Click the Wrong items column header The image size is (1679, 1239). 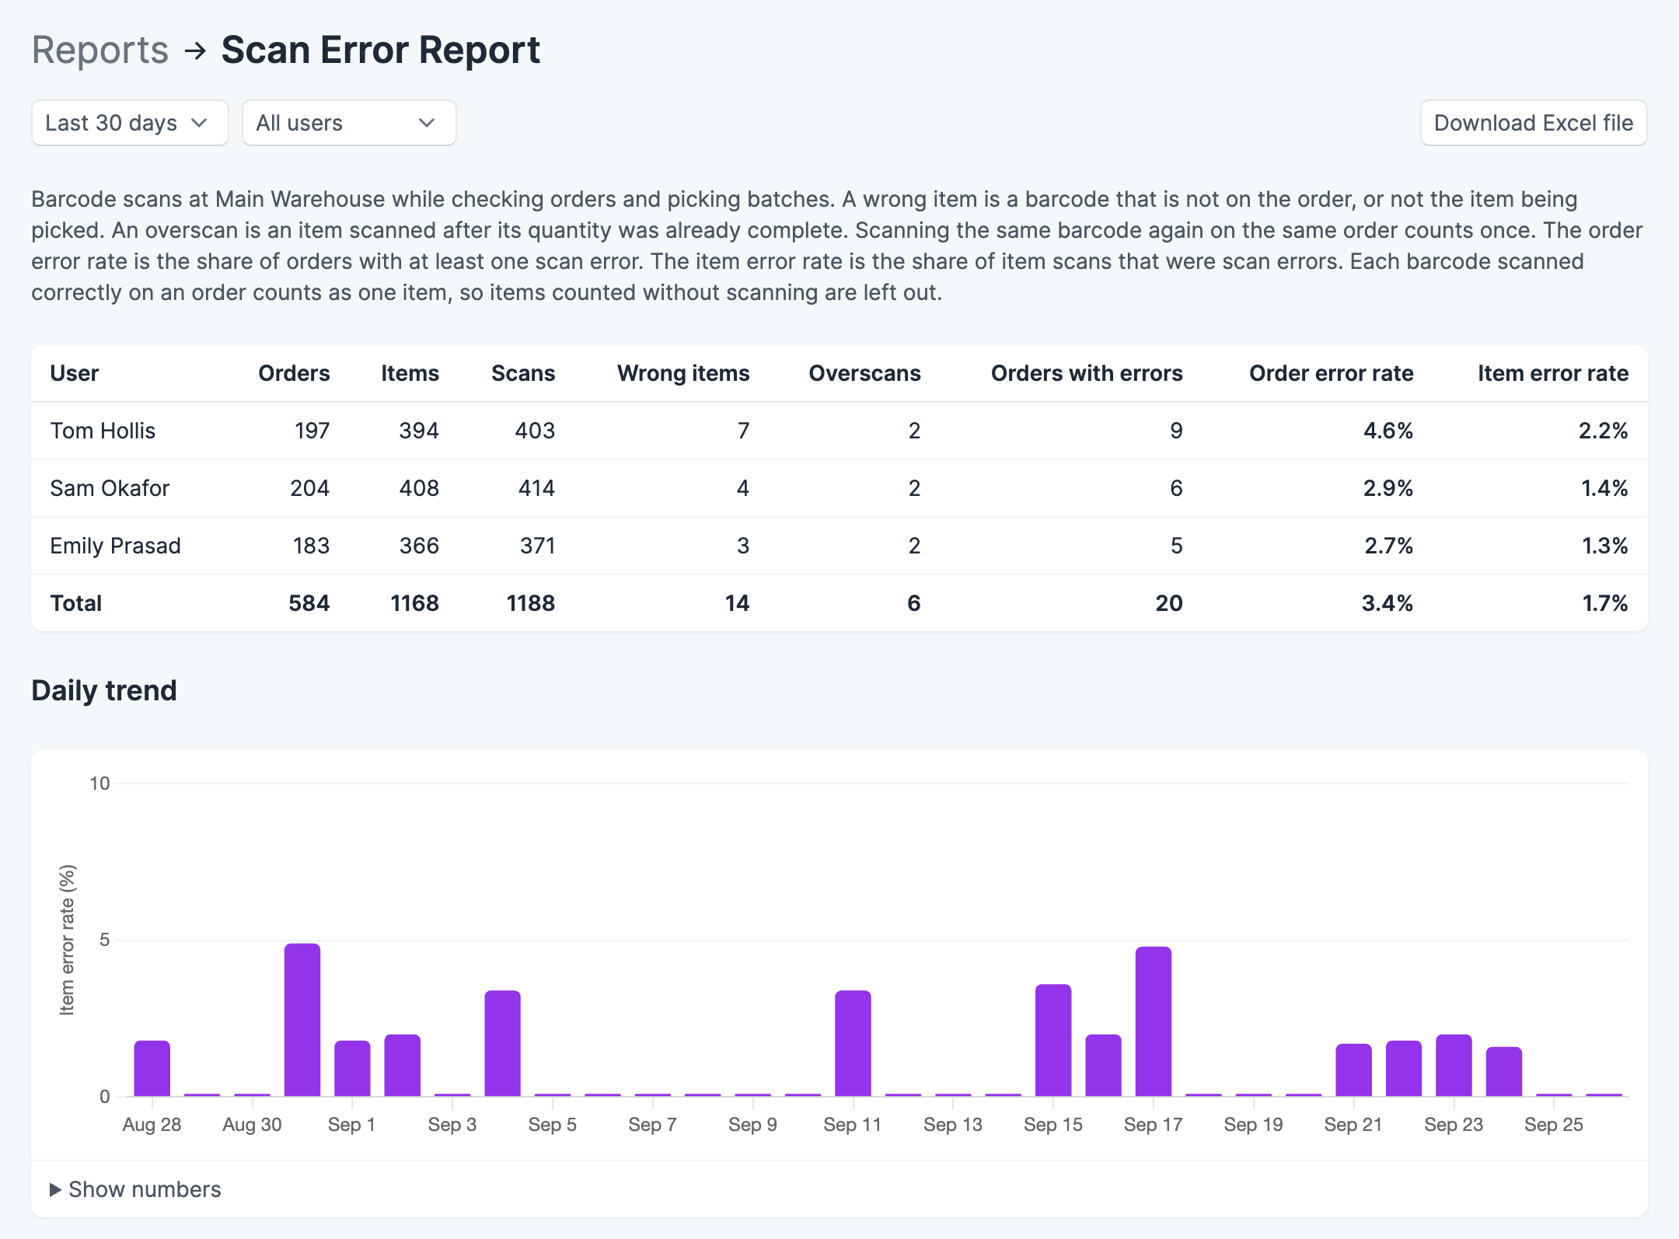(x=683, y=373)
